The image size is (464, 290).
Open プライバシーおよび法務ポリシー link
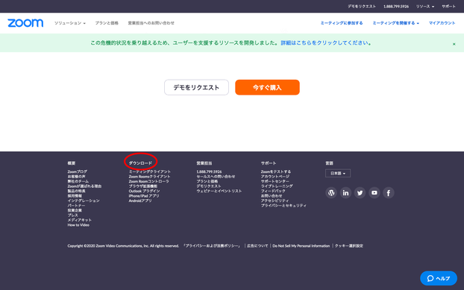pos(212,246)
